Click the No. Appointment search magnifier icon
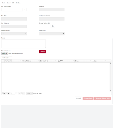 point(24,9)
